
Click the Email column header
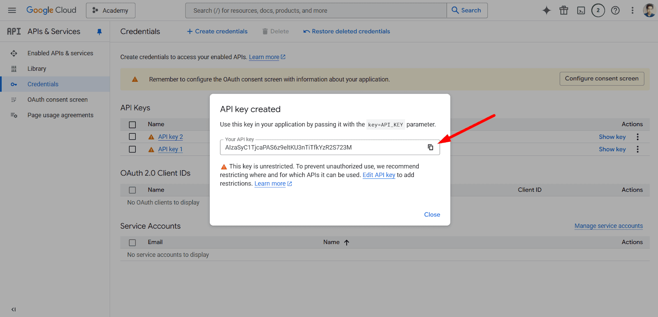155,242
